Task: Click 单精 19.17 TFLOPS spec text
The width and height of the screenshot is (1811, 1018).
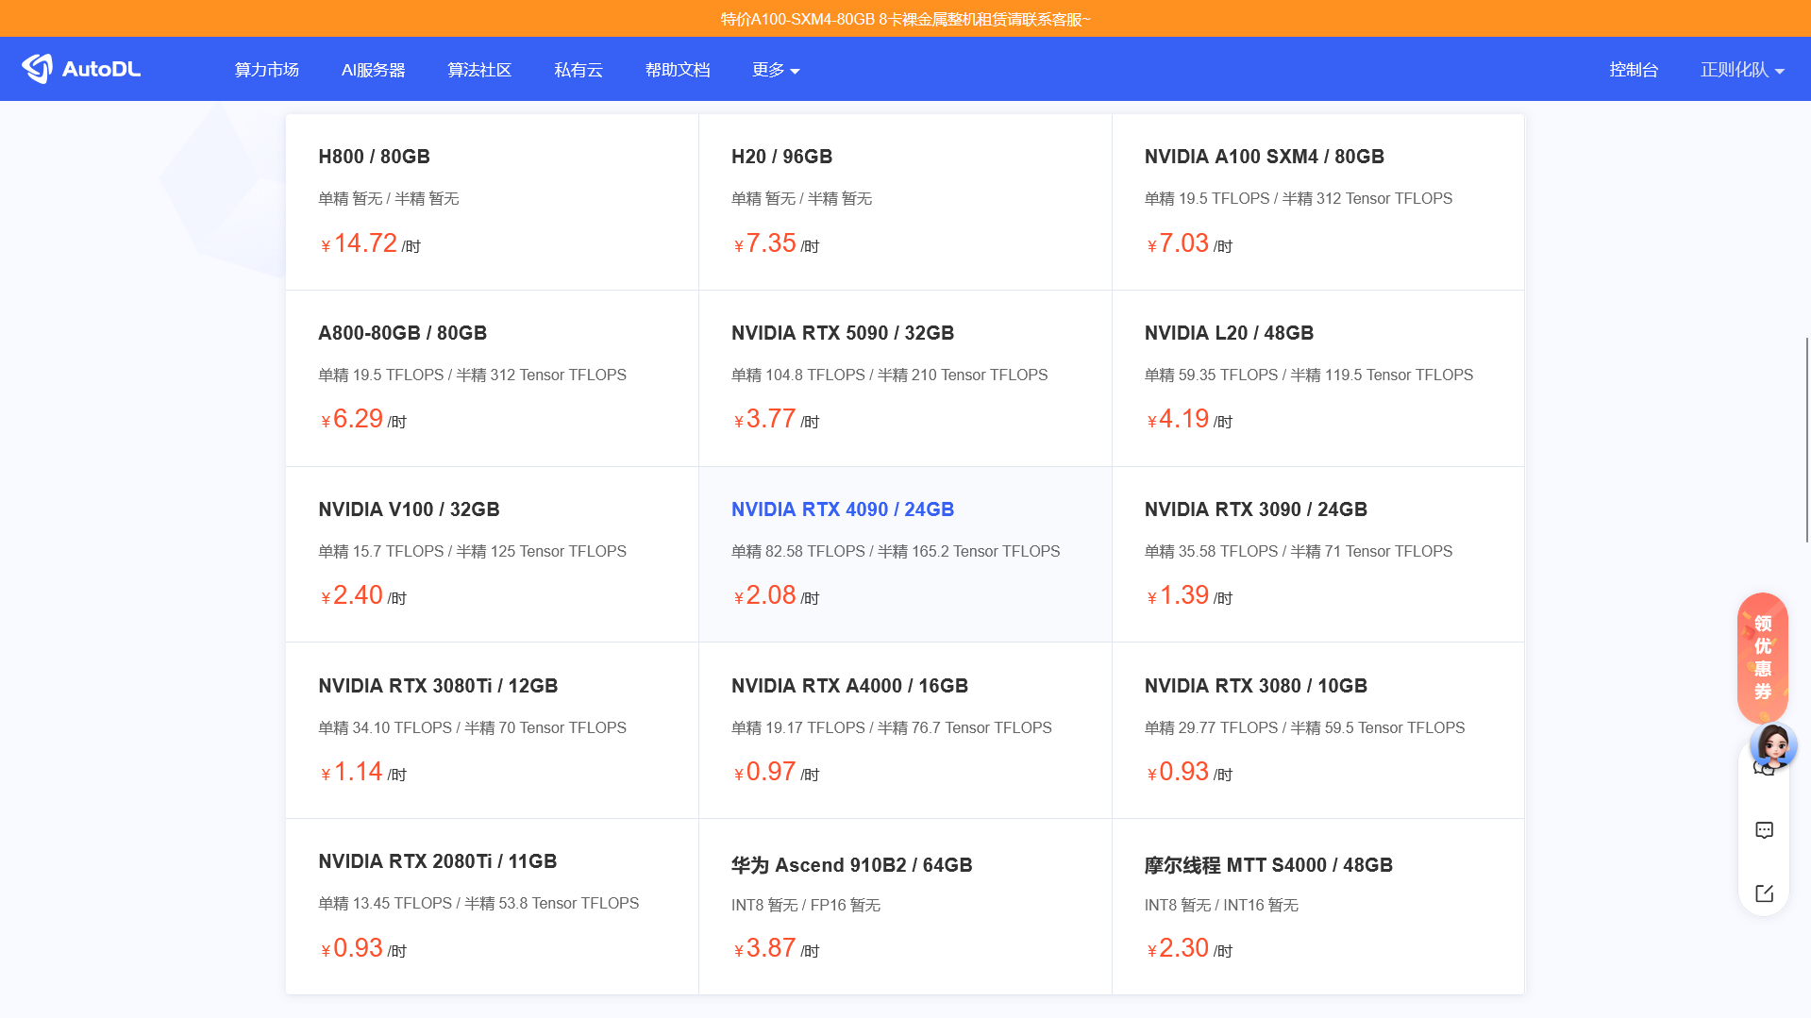Action: coord(798,728)
